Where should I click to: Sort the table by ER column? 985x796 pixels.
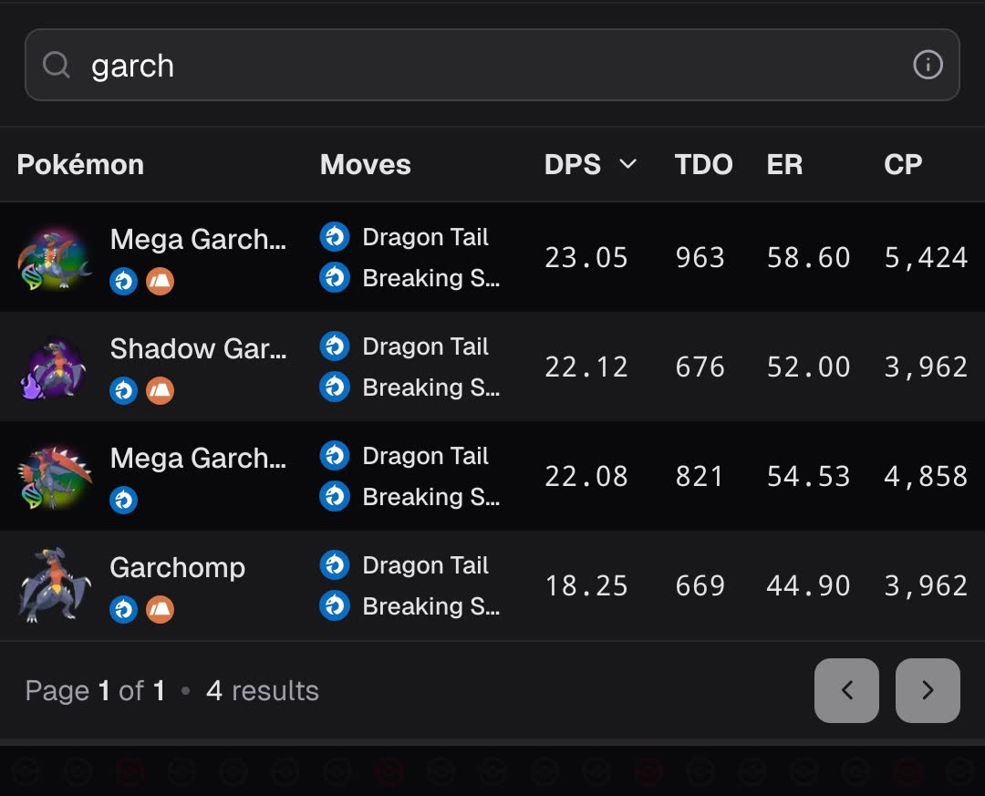tap(784, 164)
